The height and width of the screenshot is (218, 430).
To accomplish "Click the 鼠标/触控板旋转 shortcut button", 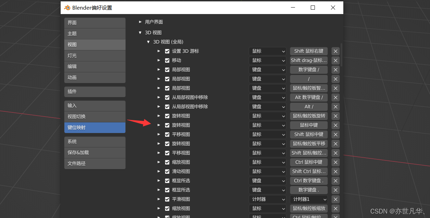I will pyautogui.click(x=309, y=116).
